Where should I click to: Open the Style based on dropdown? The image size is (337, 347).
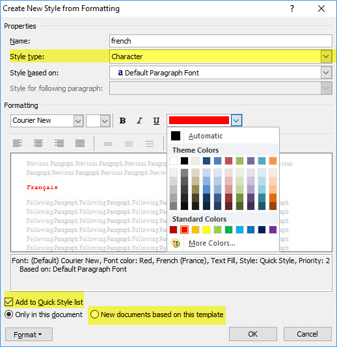(x=326, y=73)
